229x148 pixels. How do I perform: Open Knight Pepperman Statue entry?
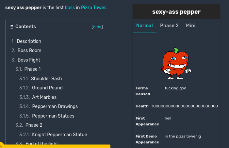tap(59, 135)
